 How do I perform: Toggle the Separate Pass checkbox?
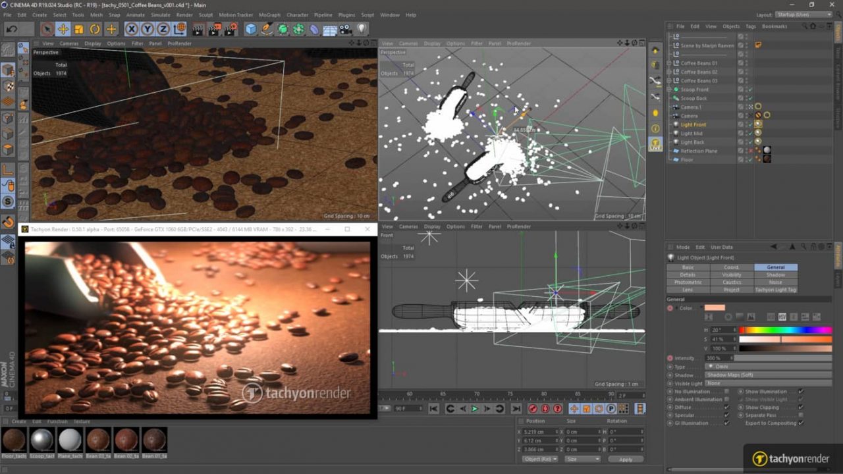pyautogui.click(x=801, y=415)
